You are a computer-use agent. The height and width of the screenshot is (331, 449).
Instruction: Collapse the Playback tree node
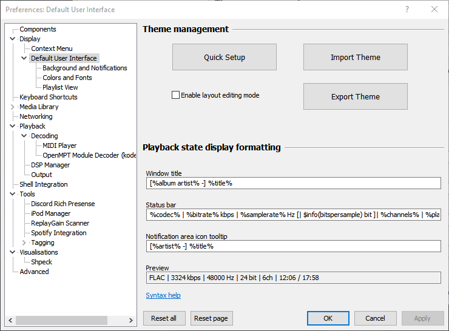point(13,126)
